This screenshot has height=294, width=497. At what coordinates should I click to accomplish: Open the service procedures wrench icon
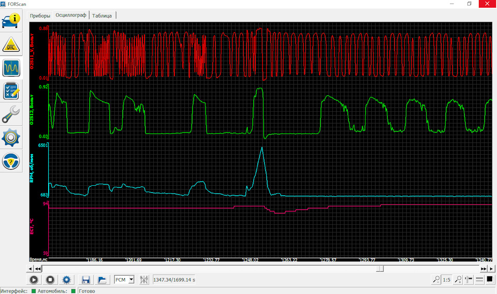click(x=11, y=114)
